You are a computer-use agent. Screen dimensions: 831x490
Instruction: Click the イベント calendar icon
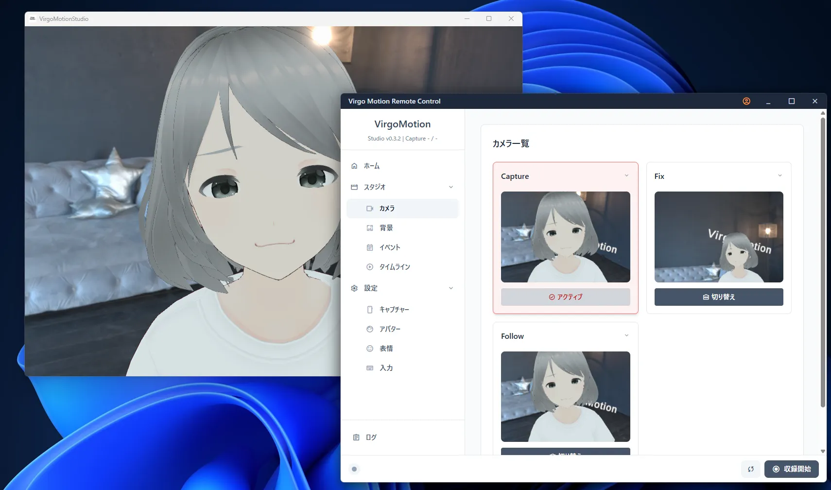[x=370, y=247]
